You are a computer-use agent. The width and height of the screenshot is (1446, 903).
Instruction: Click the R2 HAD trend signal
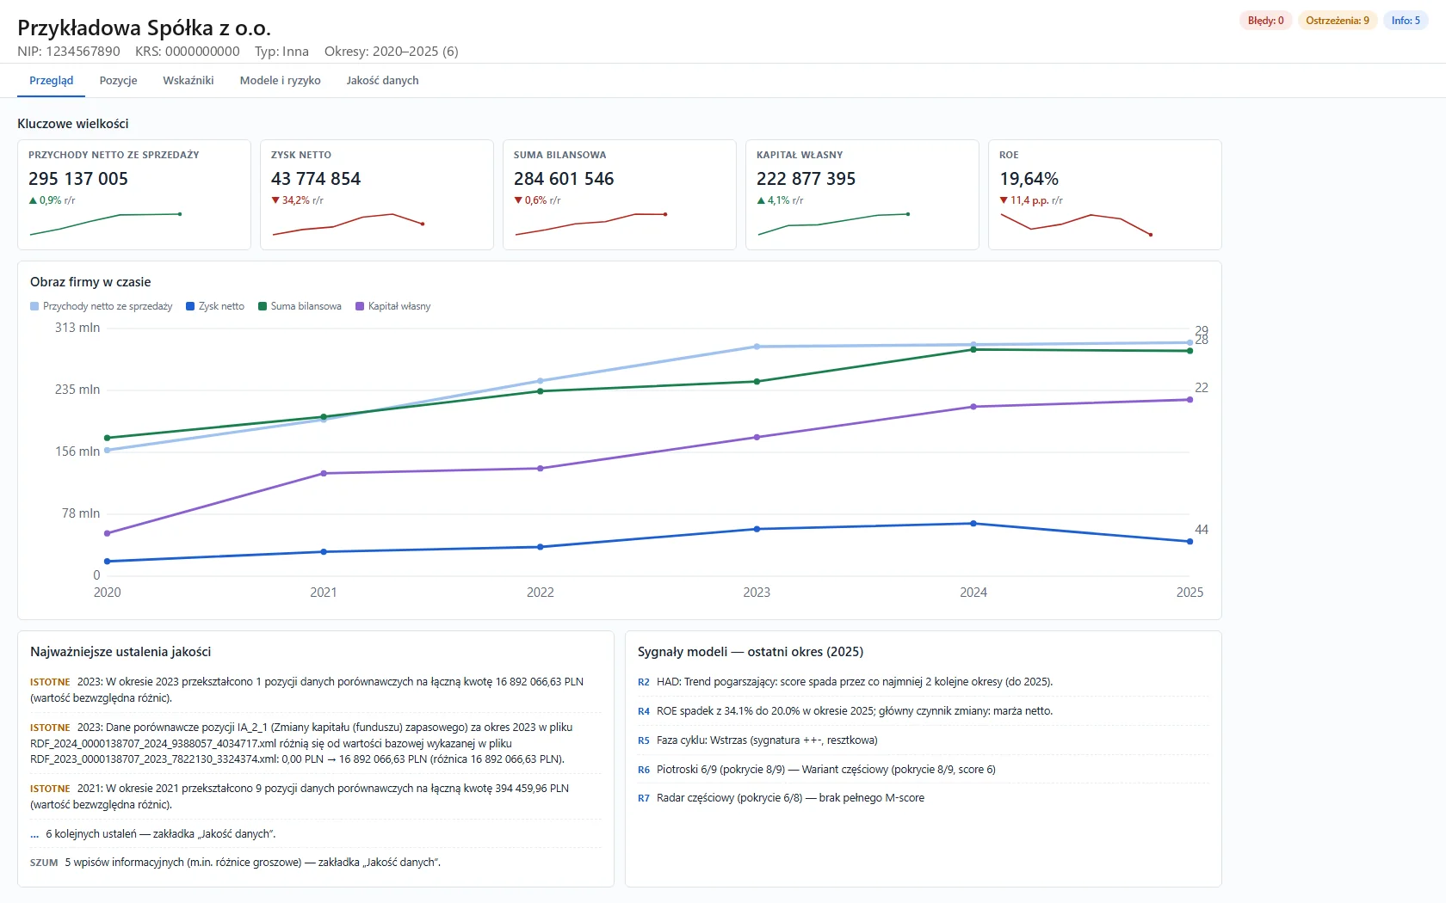click(x=923, y=682)
